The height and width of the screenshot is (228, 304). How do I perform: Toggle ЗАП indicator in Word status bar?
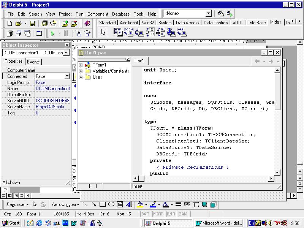(145, 214)
